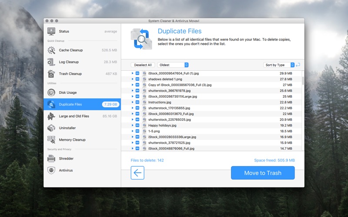
Task: Click the Log Cleanup sidebar icon
Action: [51, 62]
